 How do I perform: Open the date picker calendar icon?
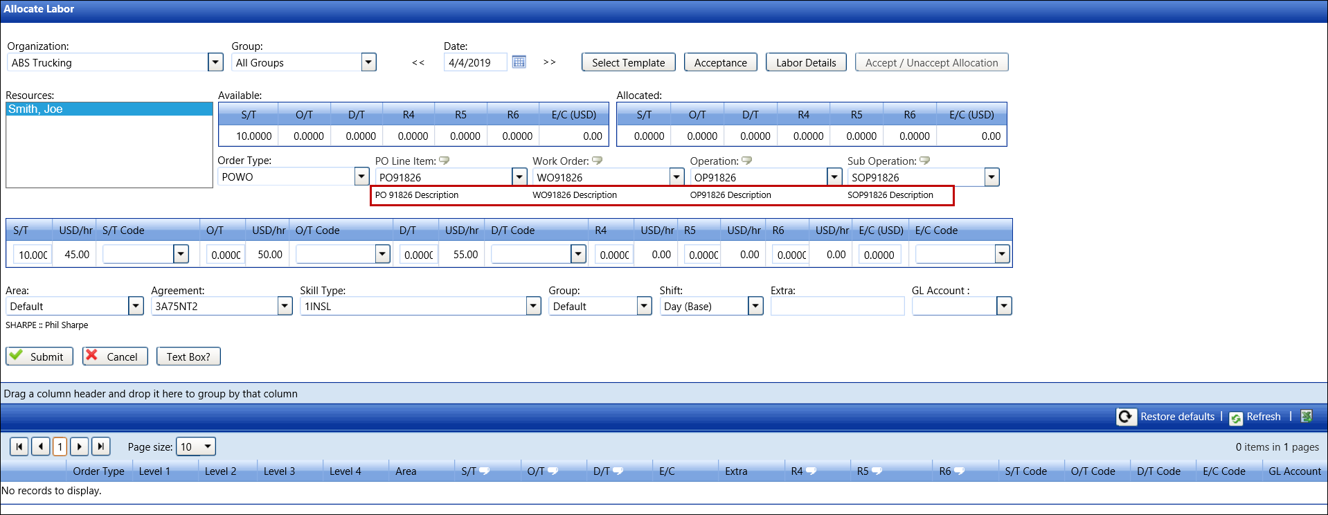pyautogui.click(x=519, y=62)
